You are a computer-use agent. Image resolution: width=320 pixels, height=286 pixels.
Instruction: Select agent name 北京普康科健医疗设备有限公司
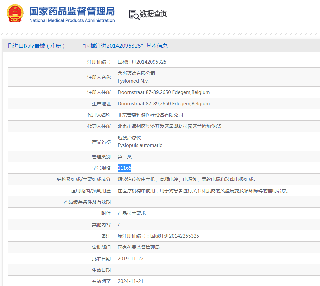(150, 115)
